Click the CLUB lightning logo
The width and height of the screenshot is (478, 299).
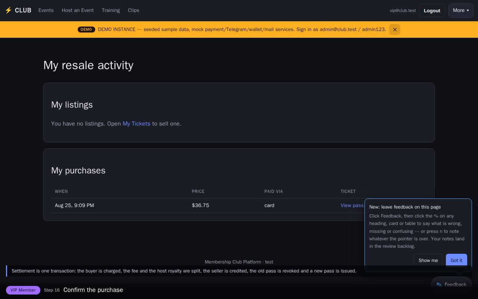click(18, 10)
